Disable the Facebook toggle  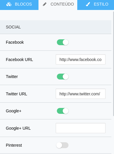pos(63,42)
